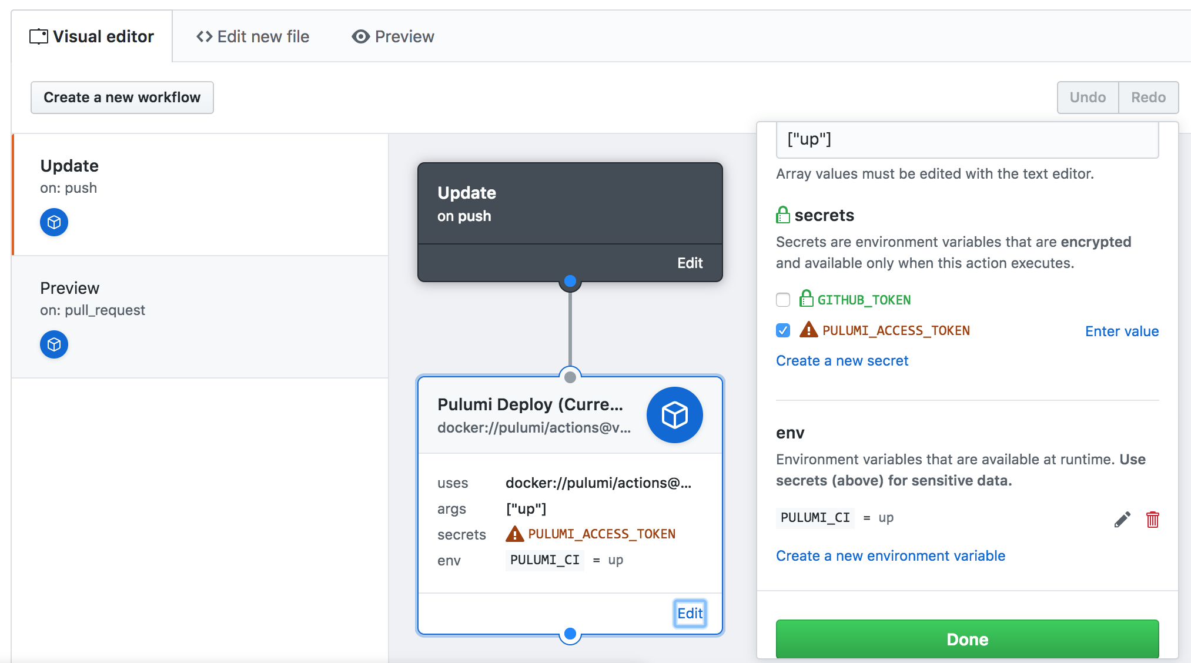Enable the GITHUB_TOKEN secret checkbox
This screenshot has width=1191, height=663.
click(x=783, y=300)
